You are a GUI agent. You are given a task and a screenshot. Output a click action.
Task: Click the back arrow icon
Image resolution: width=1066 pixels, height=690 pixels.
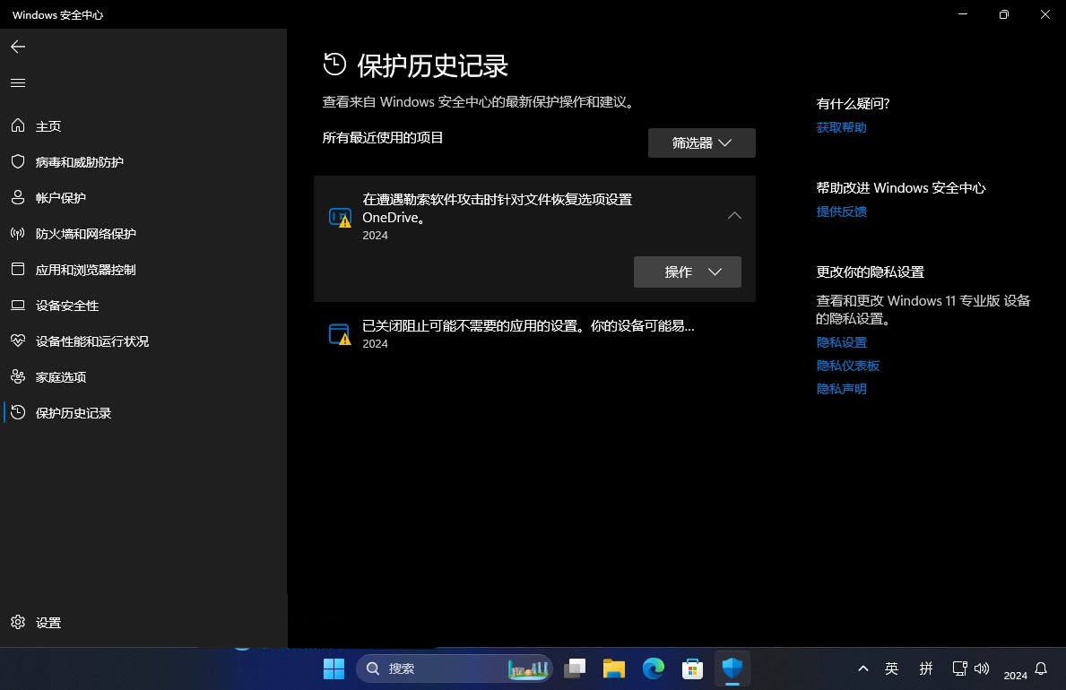coord(18,47)
